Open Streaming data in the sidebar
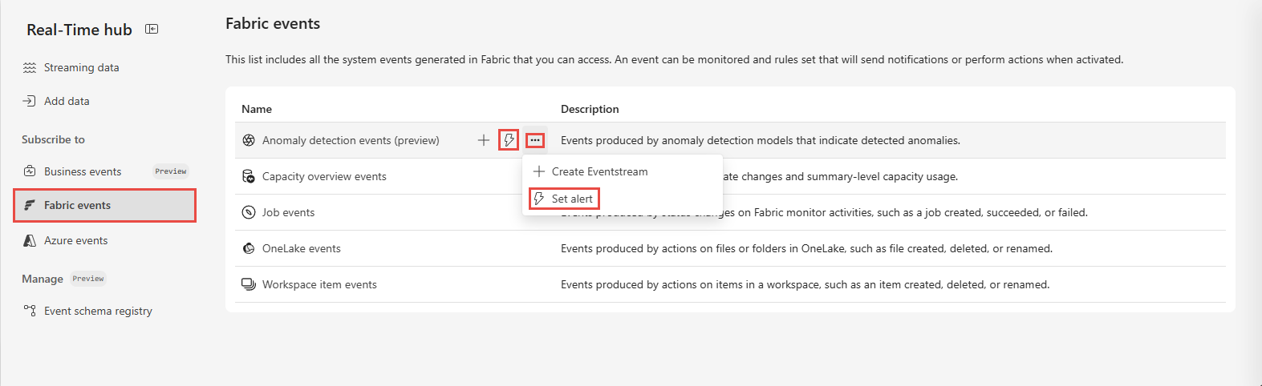This screenshot has height=386, width=1262. pyautogui.click(x=81, y=67)
